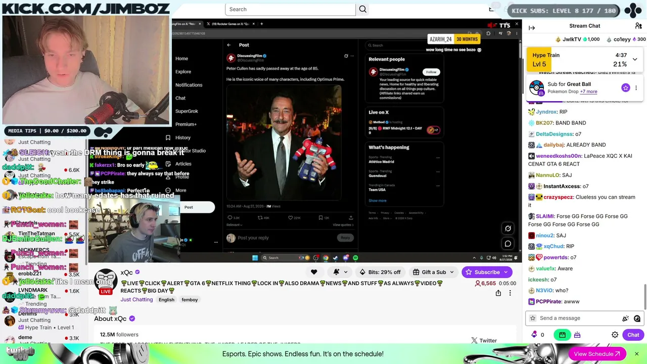Open chat settings gear
This screenshot has height=364, width=647.
(615, 335)
